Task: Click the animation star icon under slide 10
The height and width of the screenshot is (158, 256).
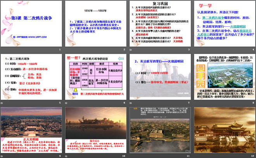Action: (x=66, y=156)
